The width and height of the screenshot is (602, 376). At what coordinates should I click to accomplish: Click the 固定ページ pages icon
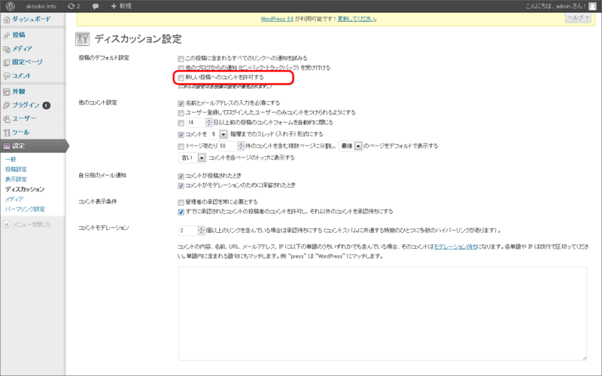pos(7,63)
